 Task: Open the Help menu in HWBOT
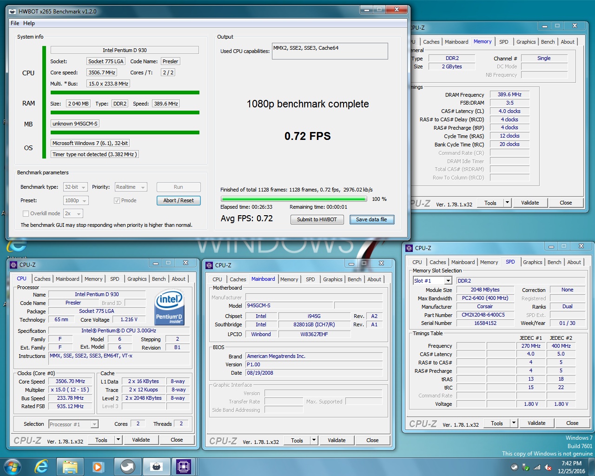pyautogui.click(x=29, y=23)
